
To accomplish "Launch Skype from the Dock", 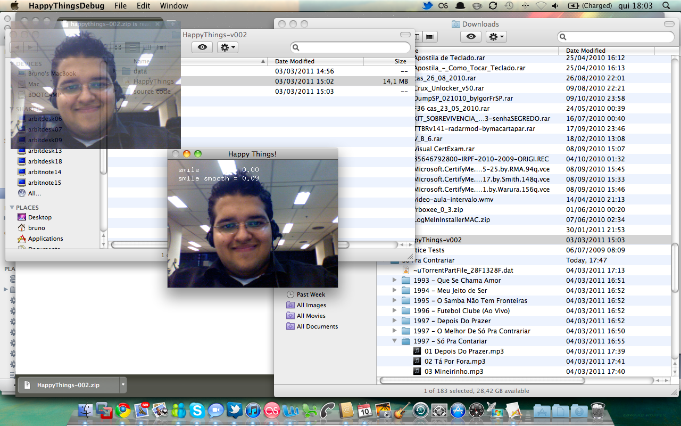I will [x=197, y=410].
